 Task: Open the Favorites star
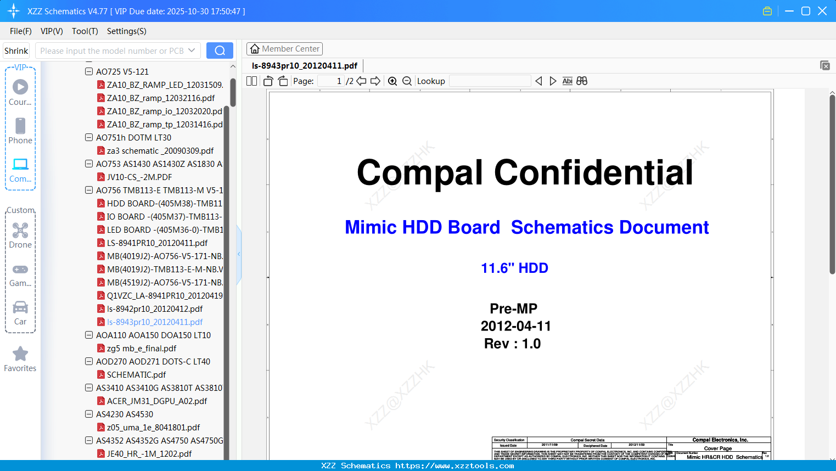[20, 359]
